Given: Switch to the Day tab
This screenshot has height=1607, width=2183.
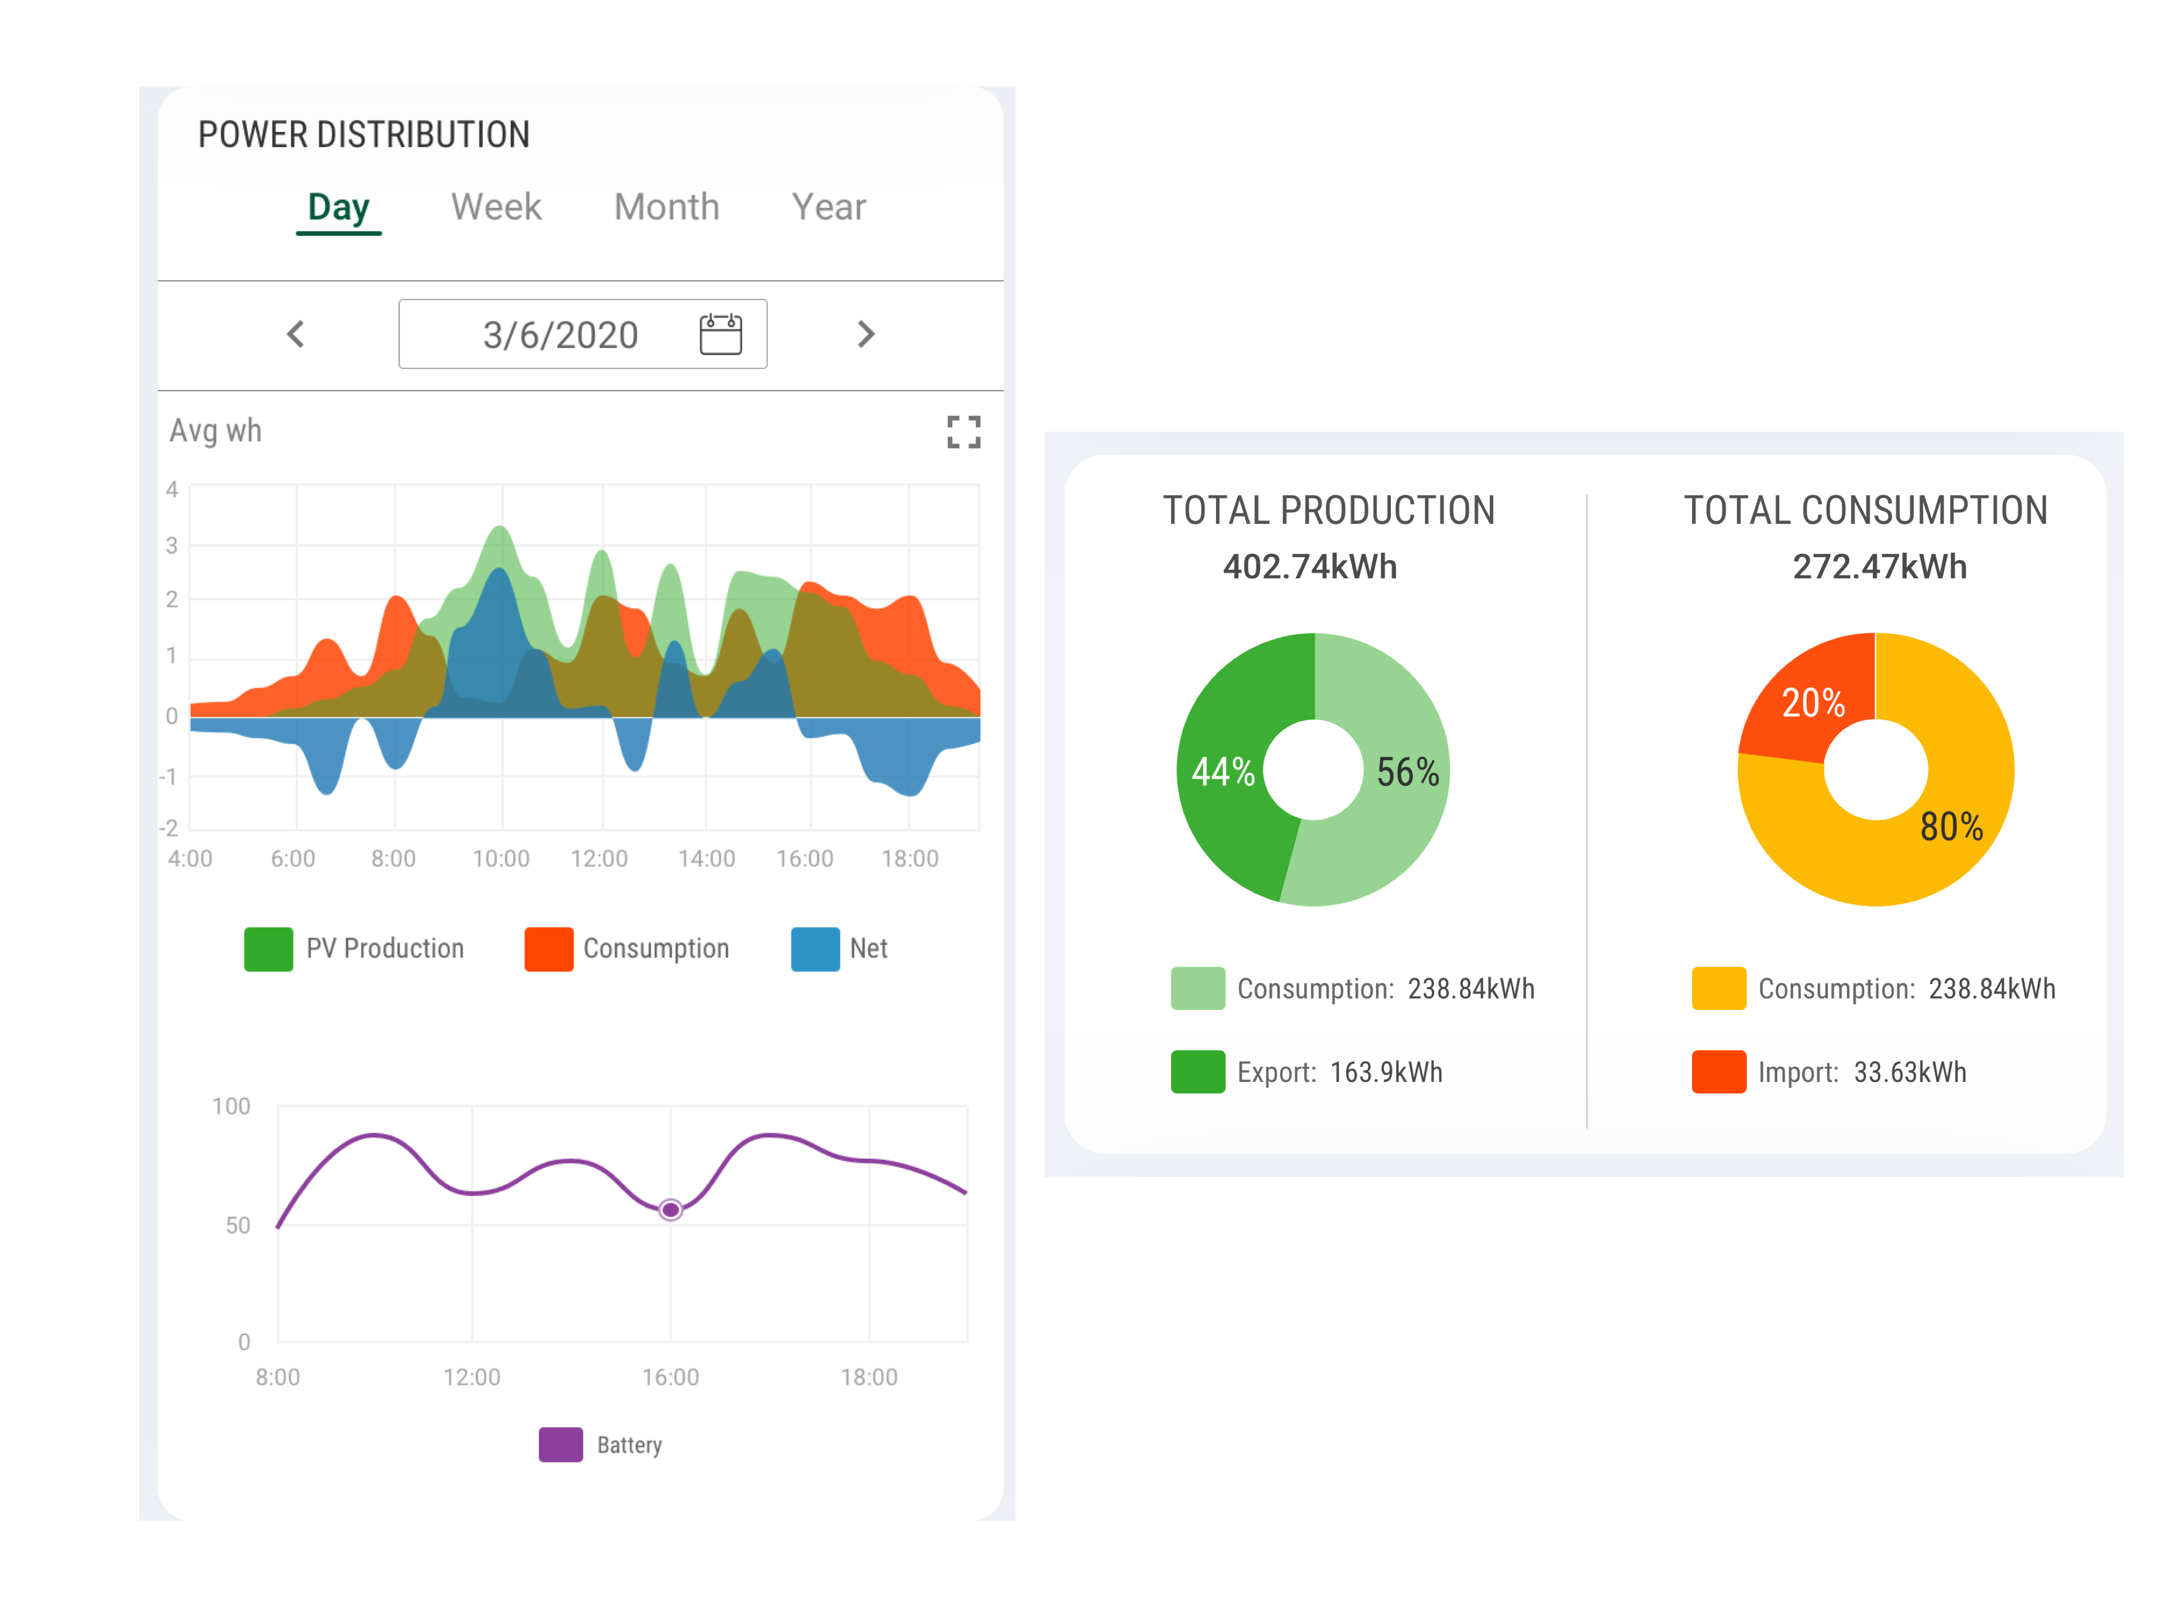Looking at the screenshot, I should 339,207.
